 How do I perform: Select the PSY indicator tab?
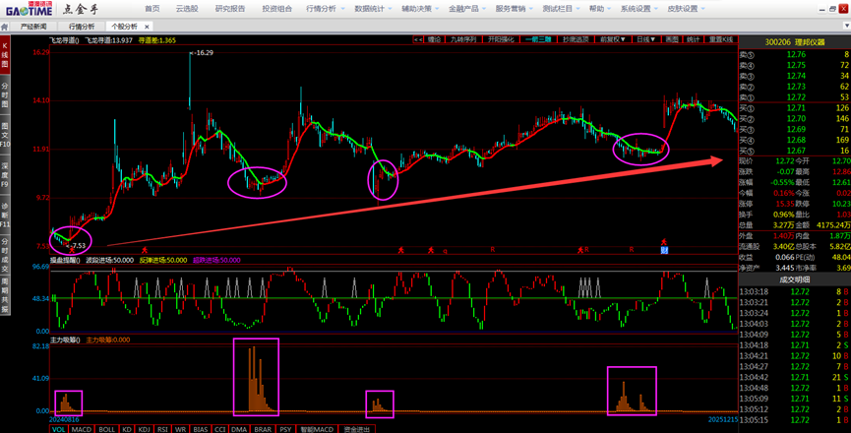point(285,429)
